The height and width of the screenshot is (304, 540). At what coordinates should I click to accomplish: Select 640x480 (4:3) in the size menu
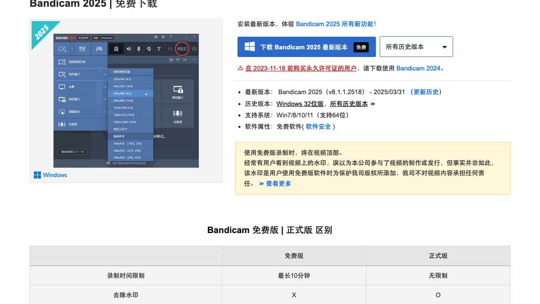point(122,93)
